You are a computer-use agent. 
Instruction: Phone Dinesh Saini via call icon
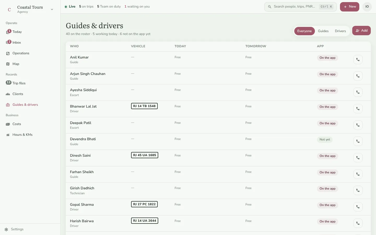tap(358, 158)
